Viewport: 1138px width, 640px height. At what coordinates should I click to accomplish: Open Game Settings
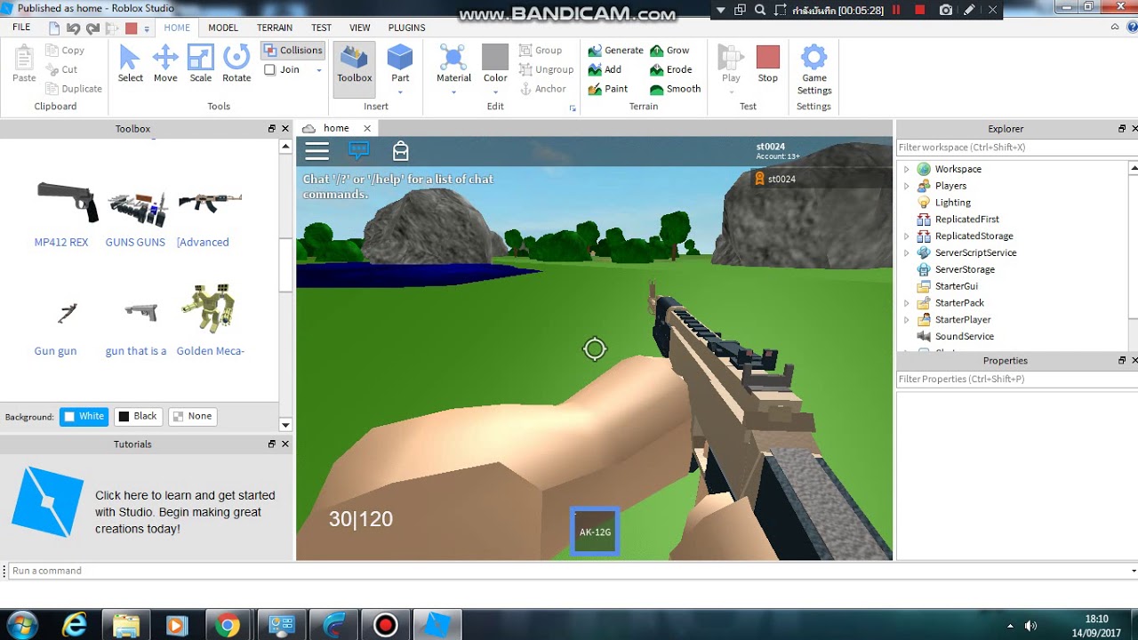813,69
